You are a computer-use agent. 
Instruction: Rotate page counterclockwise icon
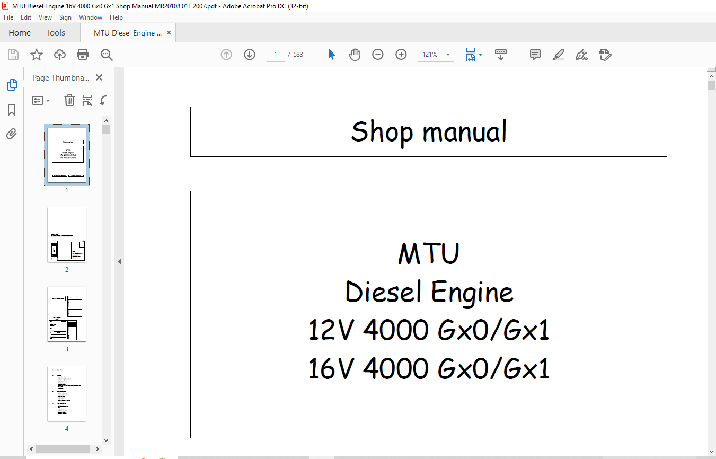click(104, 100)
